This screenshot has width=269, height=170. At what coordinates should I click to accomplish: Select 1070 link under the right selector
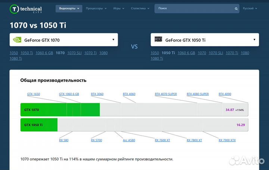tap(202, 53)
